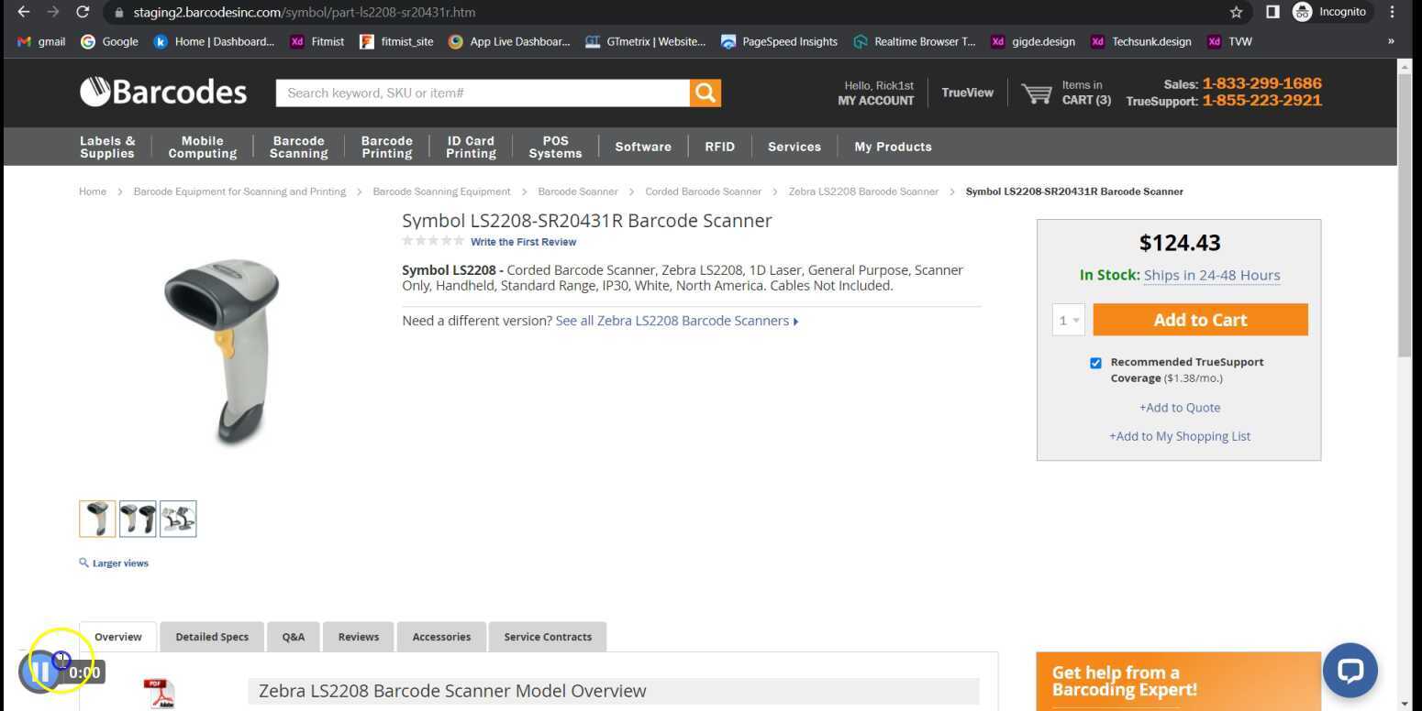
Task: Open the PDF document icon
Action: (158, 693)
